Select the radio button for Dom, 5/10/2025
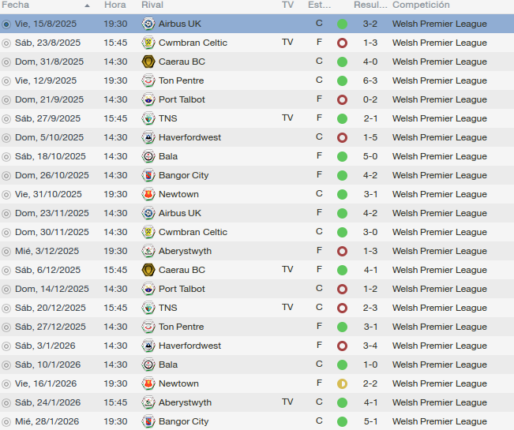This screenshot has width=514, height=430. pos(6,137)
